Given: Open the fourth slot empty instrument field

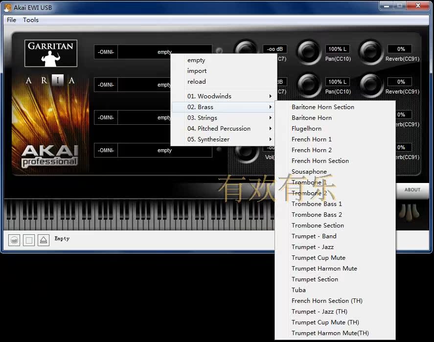Looking at the screenshot, I should pyautogui.click(x=165, y=150).
